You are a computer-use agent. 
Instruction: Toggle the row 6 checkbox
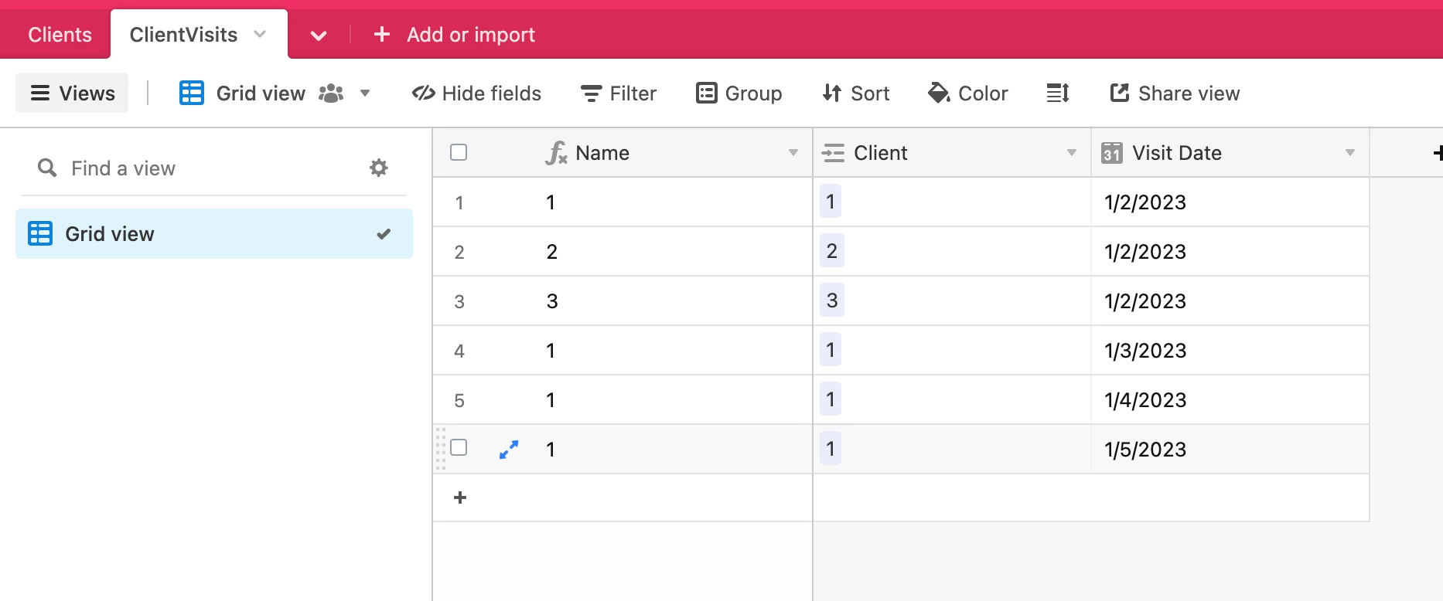point(459,447)
